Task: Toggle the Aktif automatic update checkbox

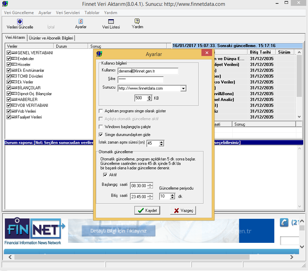Action: (105, 174)
